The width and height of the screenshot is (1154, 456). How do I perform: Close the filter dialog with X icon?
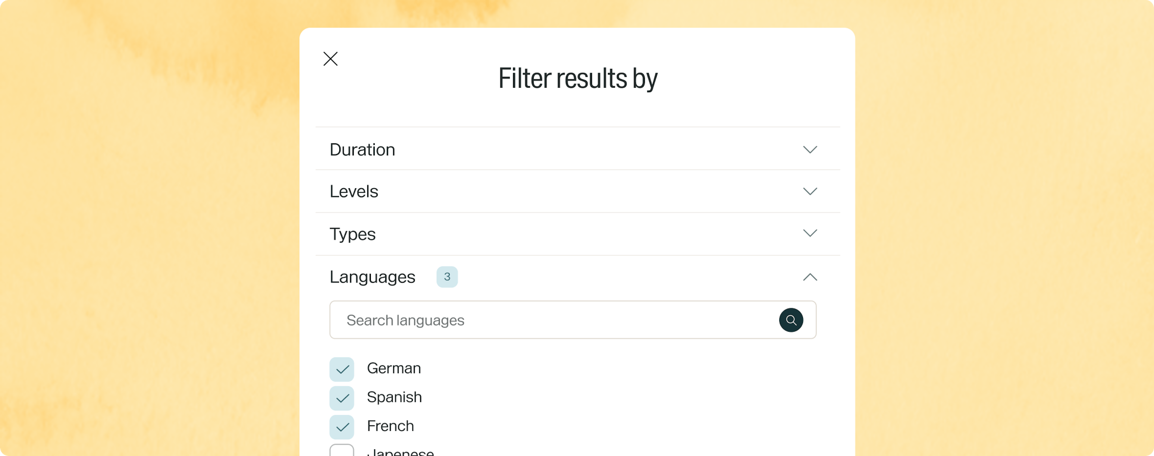click(330, 59)
